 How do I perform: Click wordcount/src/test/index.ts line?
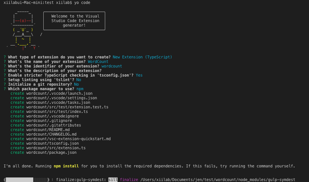tap(49, 111)
